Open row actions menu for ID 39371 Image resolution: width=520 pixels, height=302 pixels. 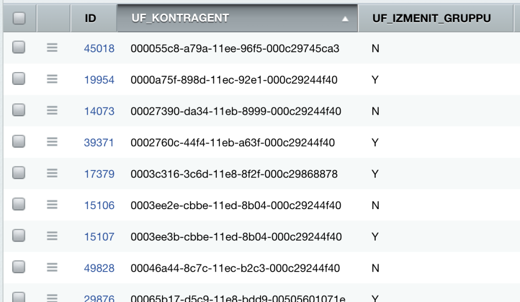[52, 142]
